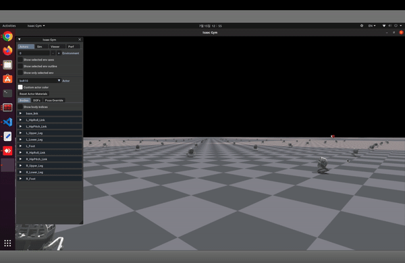Grab the panel resize grip corner
The image size is (405, 263).
point(81,222)
